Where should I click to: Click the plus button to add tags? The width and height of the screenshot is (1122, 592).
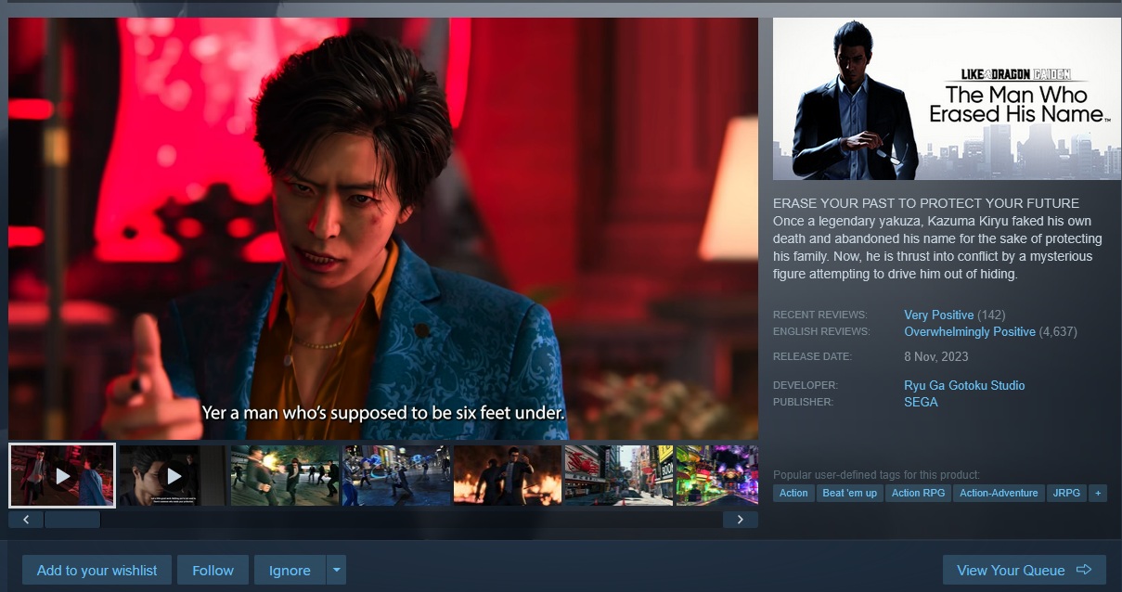[x=1099, y=493]
